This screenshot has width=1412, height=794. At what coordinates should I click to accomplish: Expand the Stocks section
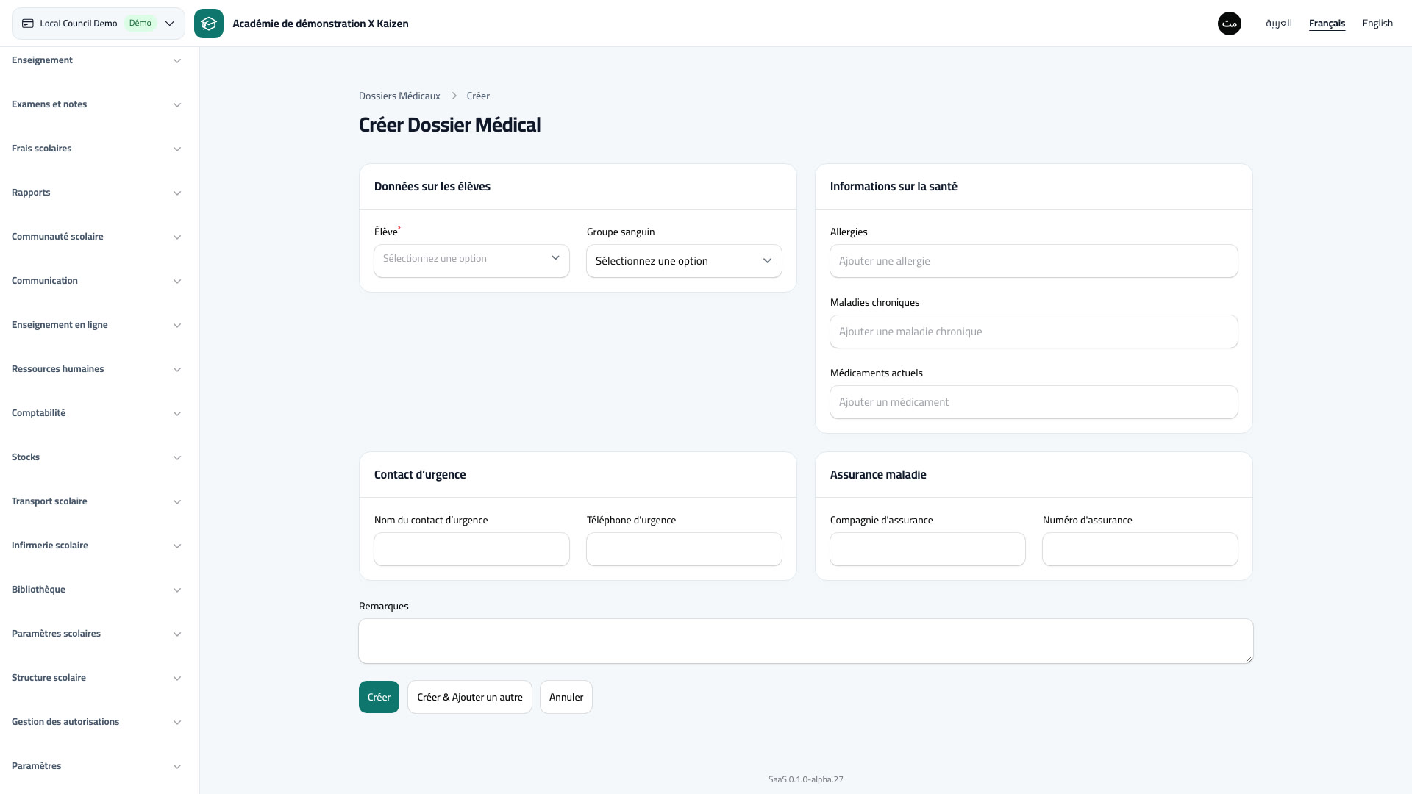[96, 457]
